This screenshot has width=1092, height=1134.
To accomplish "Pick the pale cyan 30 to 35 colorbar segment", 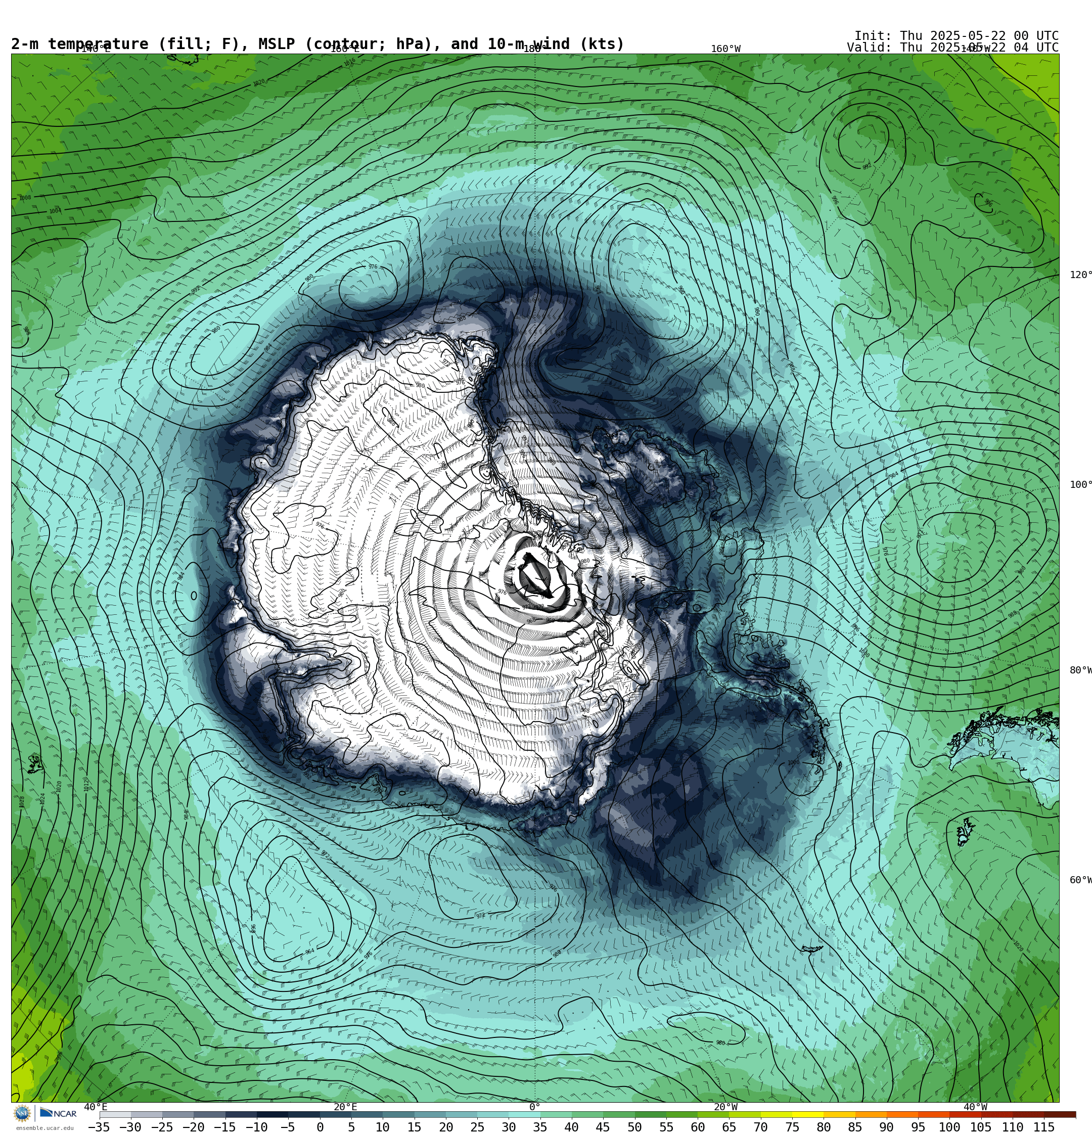I will click(524, 1114).
